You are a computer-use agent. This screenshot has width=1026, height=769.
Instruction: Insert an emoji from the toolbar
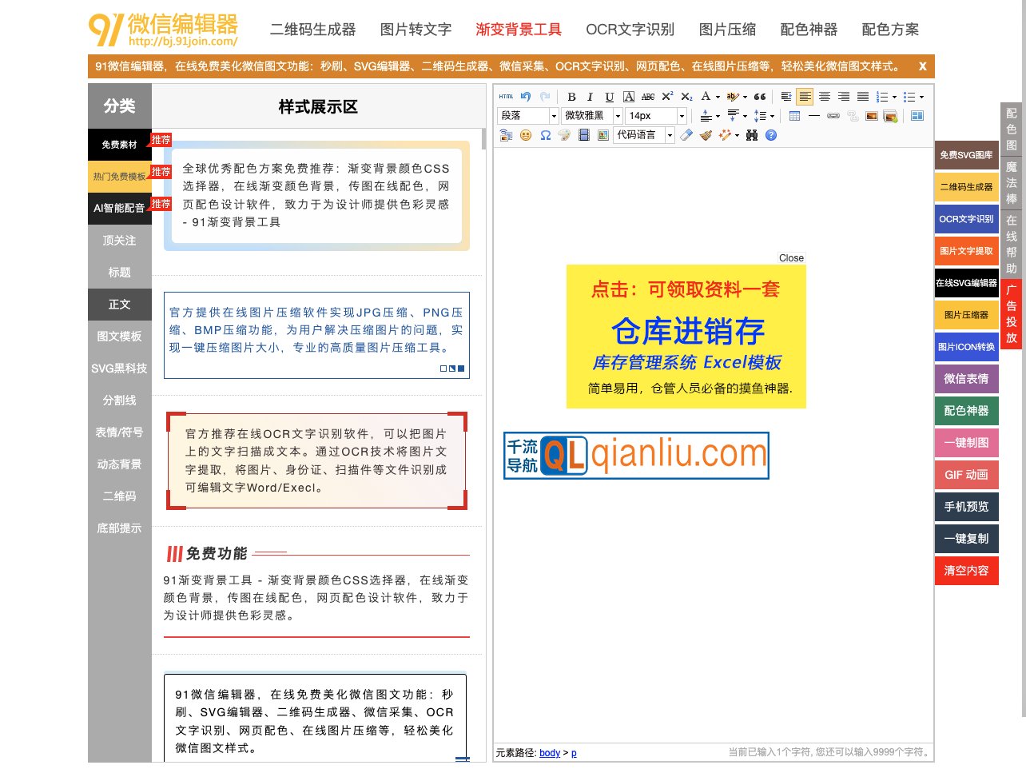tap(526, 135)
